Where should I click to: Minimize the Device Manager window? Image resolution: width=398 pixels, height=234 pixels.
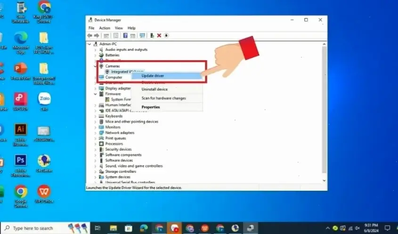pos(292,20)
